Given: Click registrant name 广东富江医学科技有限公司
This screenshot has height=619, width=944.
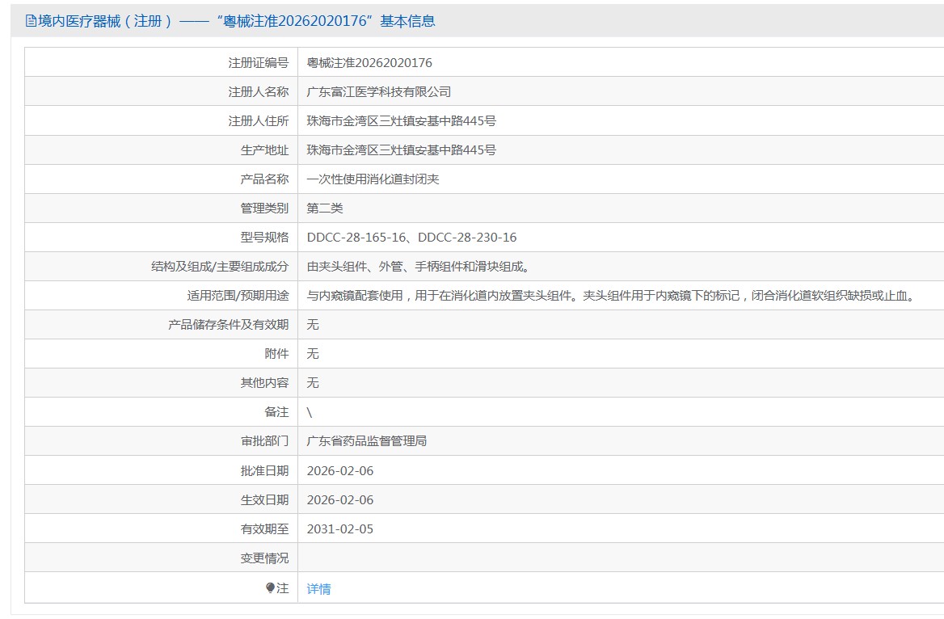Looking at the screenshot, I should 378,92.
